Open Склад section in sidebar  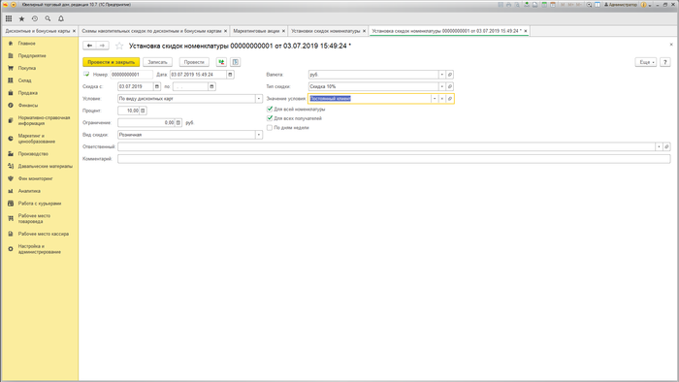pos(24,80)
